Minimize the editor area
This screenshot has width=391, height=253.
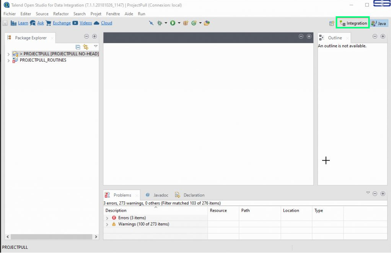[301, 36]
